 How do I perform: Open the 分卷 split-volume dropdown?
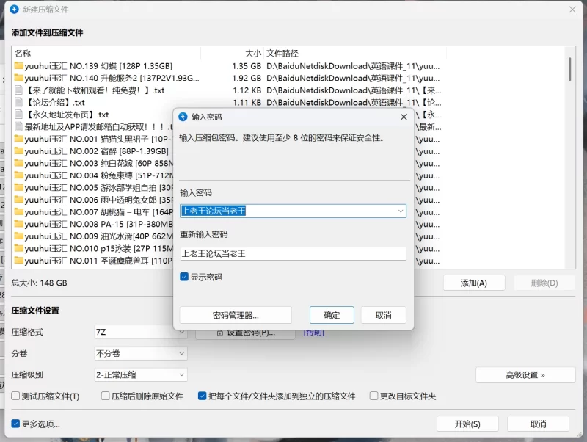(141, 353)
